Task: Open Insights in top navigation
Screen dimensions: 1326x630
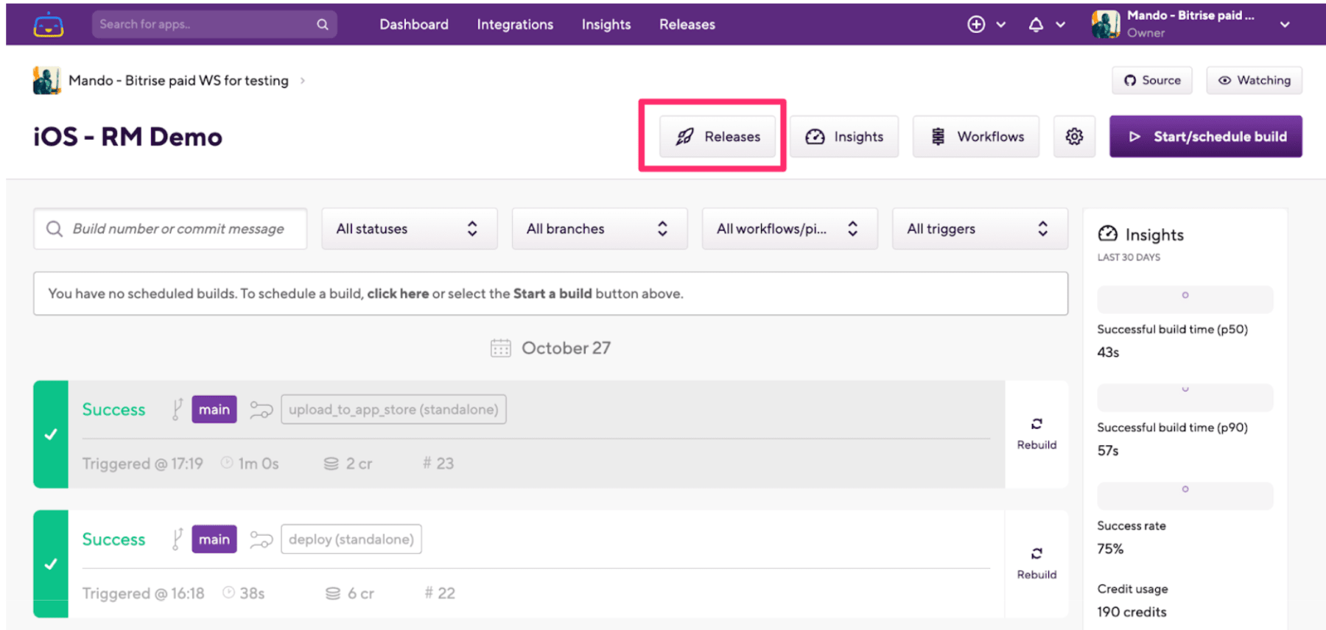Action: point(606,24)
